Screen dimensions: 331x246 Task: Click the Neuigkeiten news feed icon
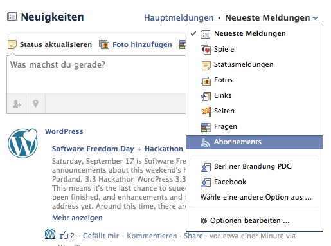[x=12, y=17]
